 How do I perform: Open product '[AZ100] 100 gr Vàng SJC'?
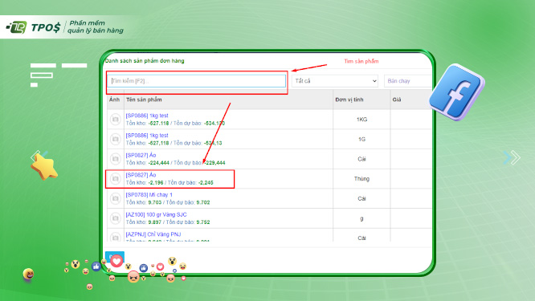pyautogui.click(x=157, y=214)
